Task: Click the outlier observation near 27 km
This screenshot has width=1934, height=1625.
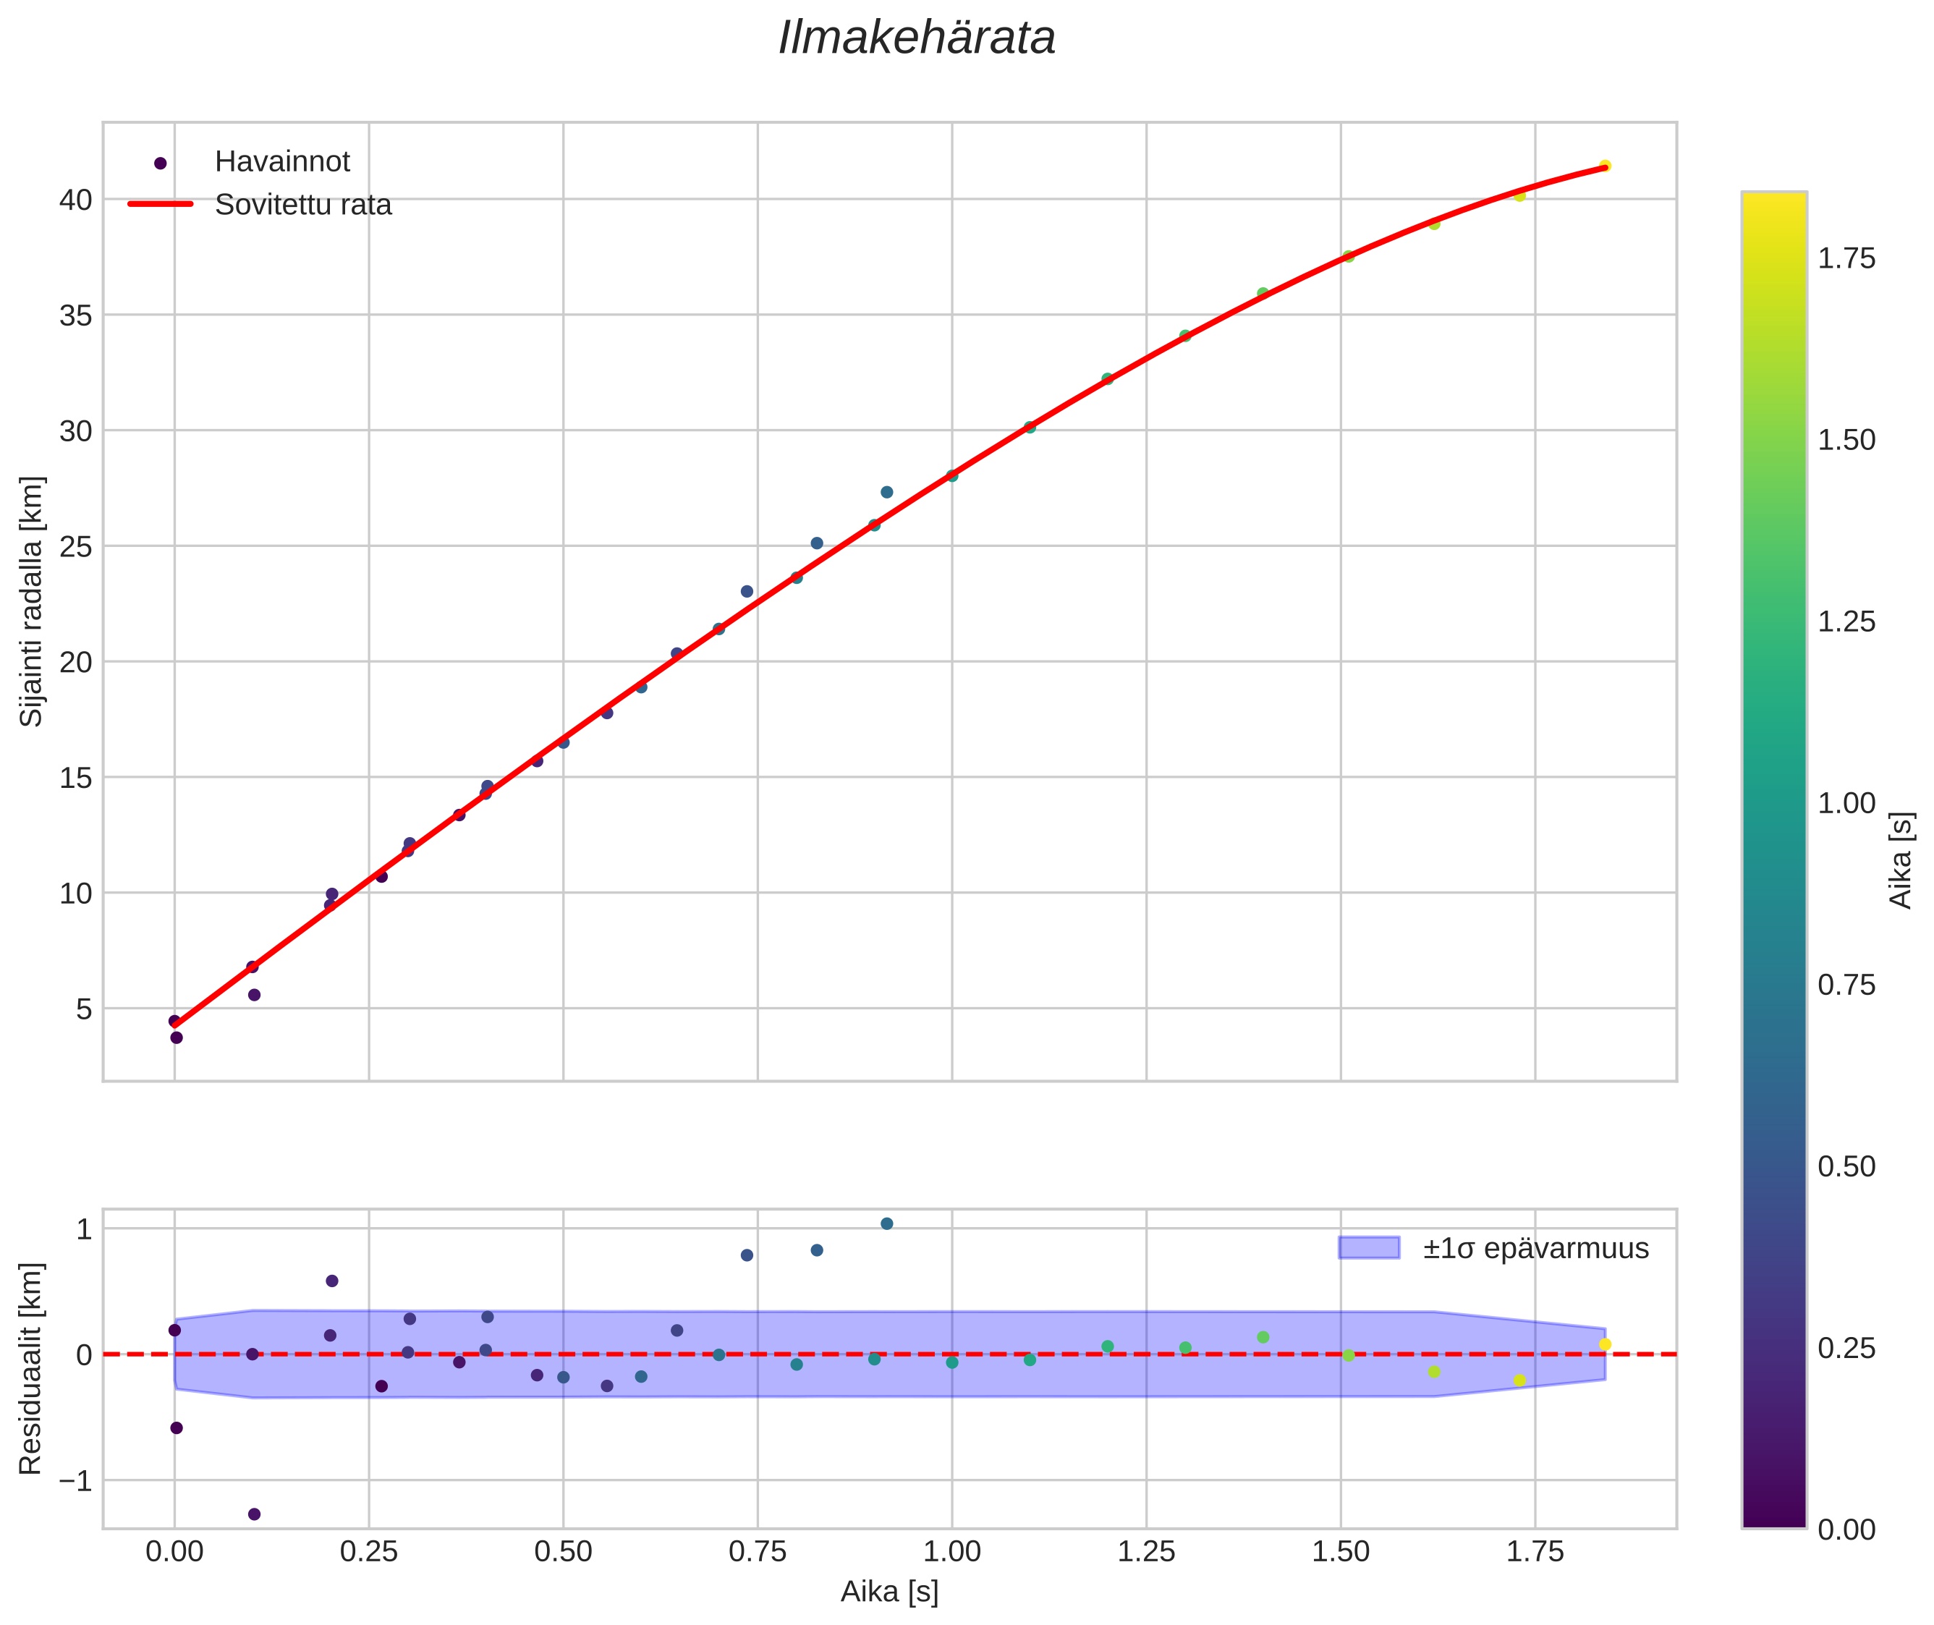Action: point(886,492)
